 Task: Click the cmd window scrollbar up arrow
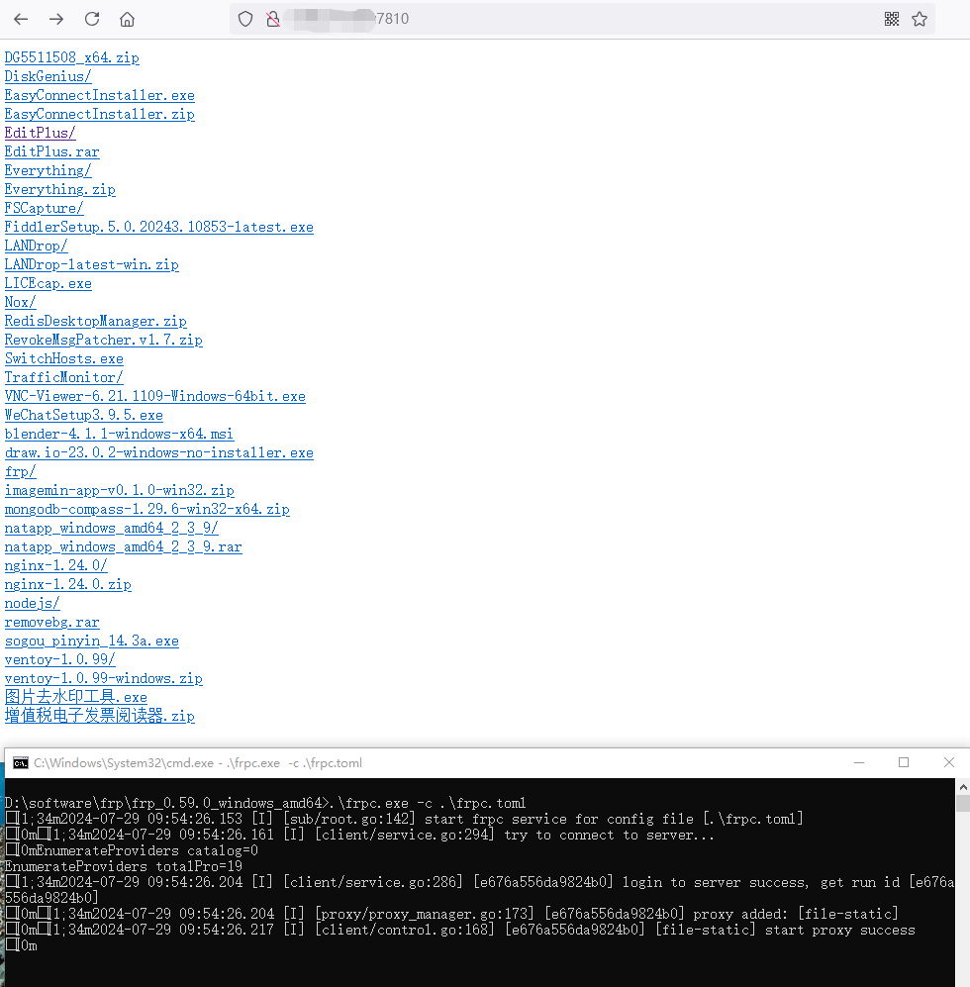pos(963,787)
